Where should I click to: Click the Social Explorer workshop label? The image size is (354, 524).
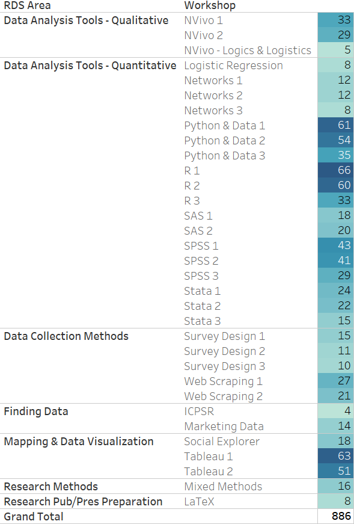(x=222, y=442)
